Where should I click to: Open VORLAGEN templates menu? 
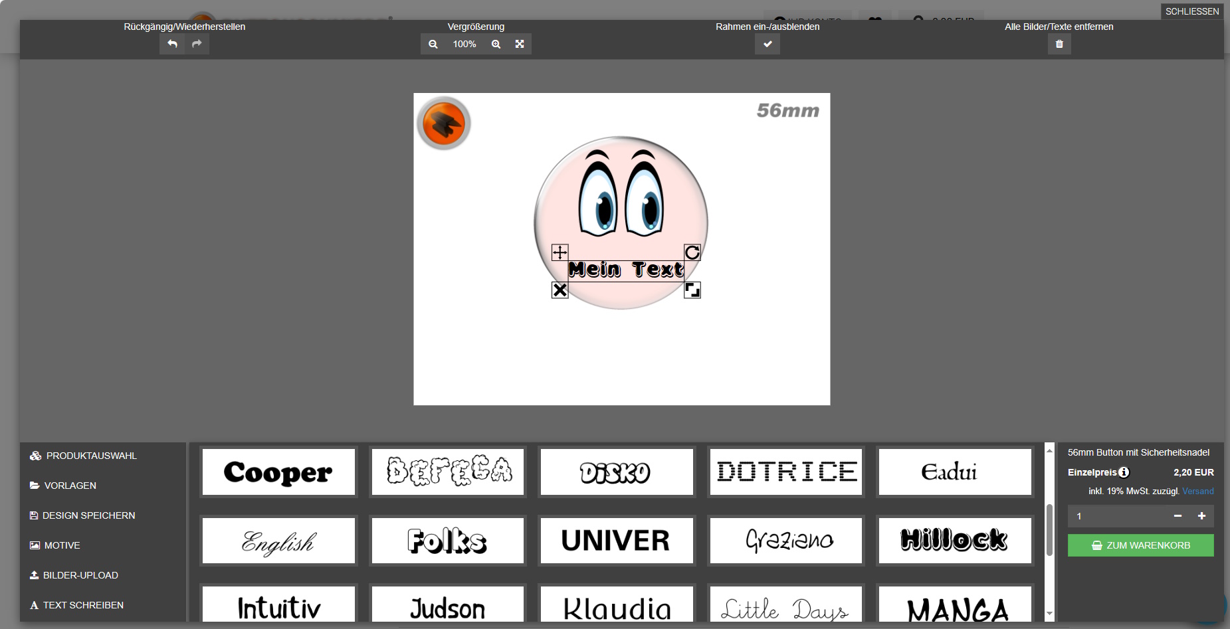(63, 486)
